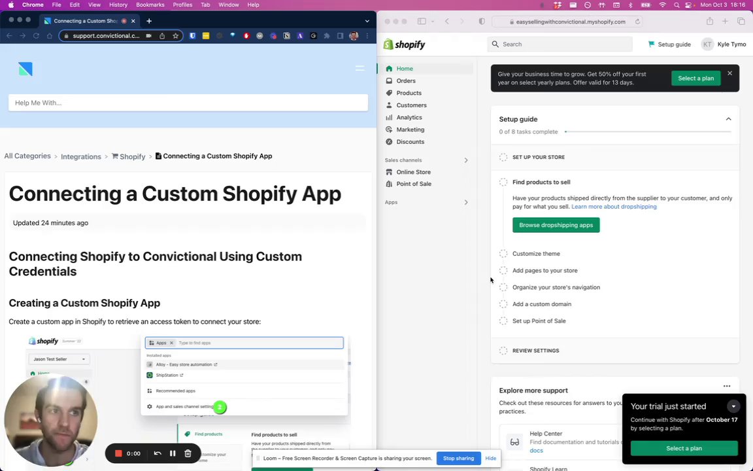Screen dimensions: 753x471
Task: Expand the SET UP YOUR STORE section
Action: tap(614, 157)
